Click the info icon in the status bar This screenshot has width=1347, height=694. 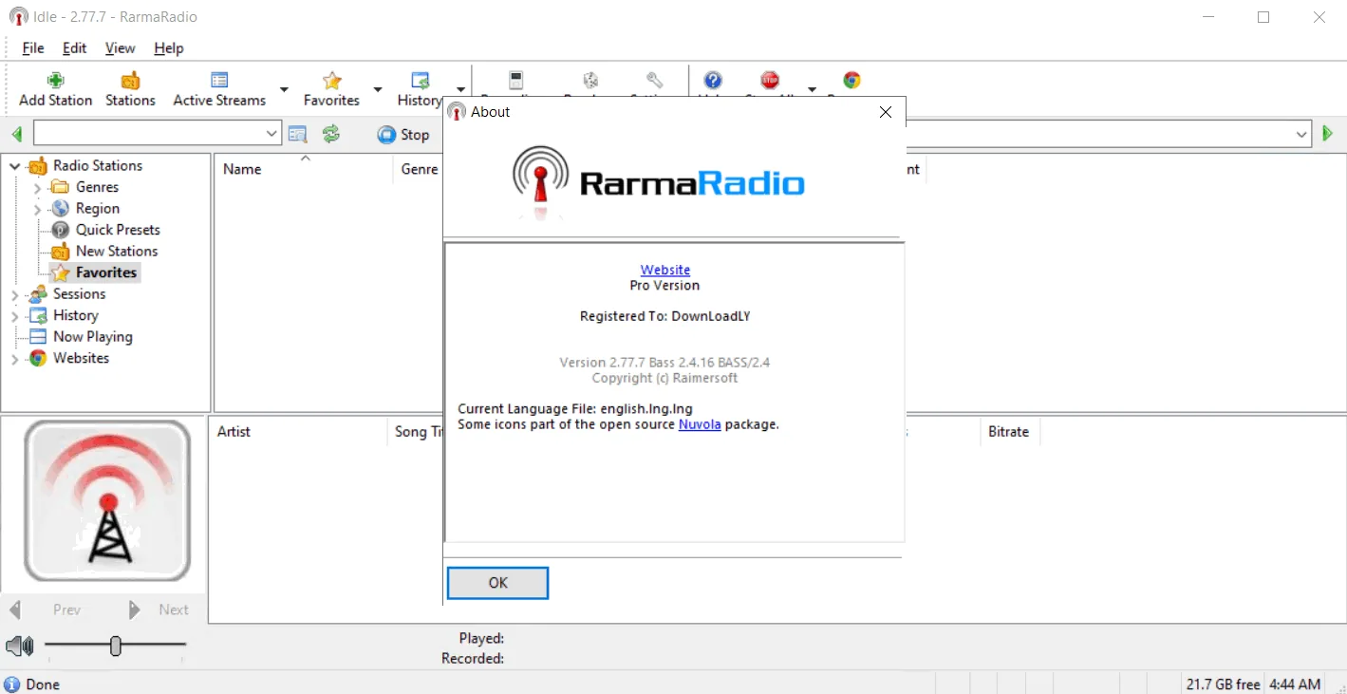pos(12,684)
